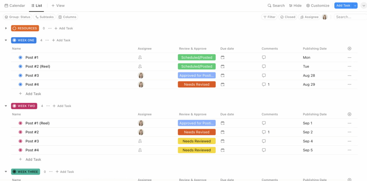Change Scheduled/Posted status of Mon post
Screen dimensions: 367x181
click(x=197, y=58)
